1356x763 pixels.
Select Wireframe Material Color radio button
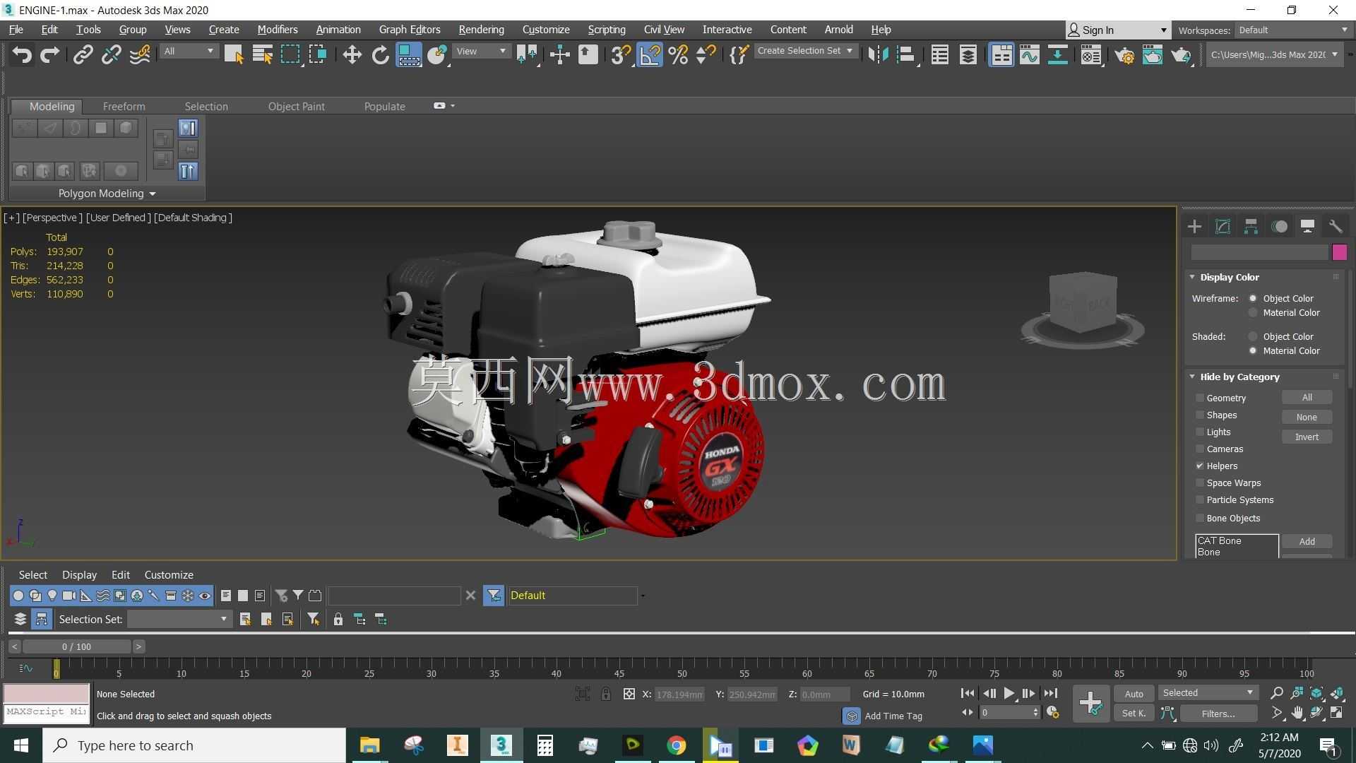click(x=1253, y=312)
